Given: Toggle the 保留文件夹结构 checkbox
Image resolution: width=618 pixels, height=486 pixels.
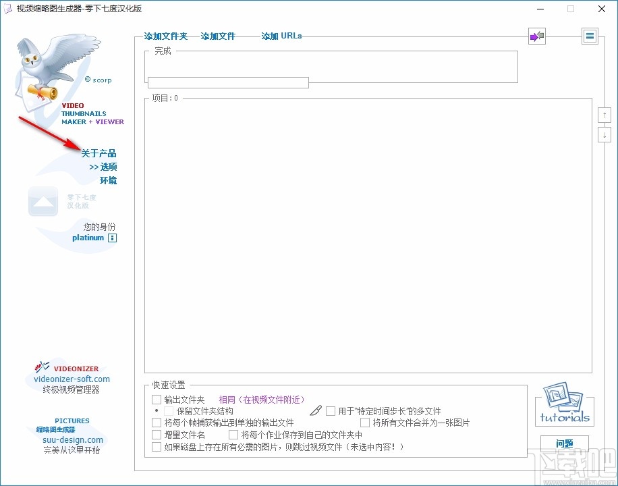Looking at the screenshot, I should pos(169,411).
